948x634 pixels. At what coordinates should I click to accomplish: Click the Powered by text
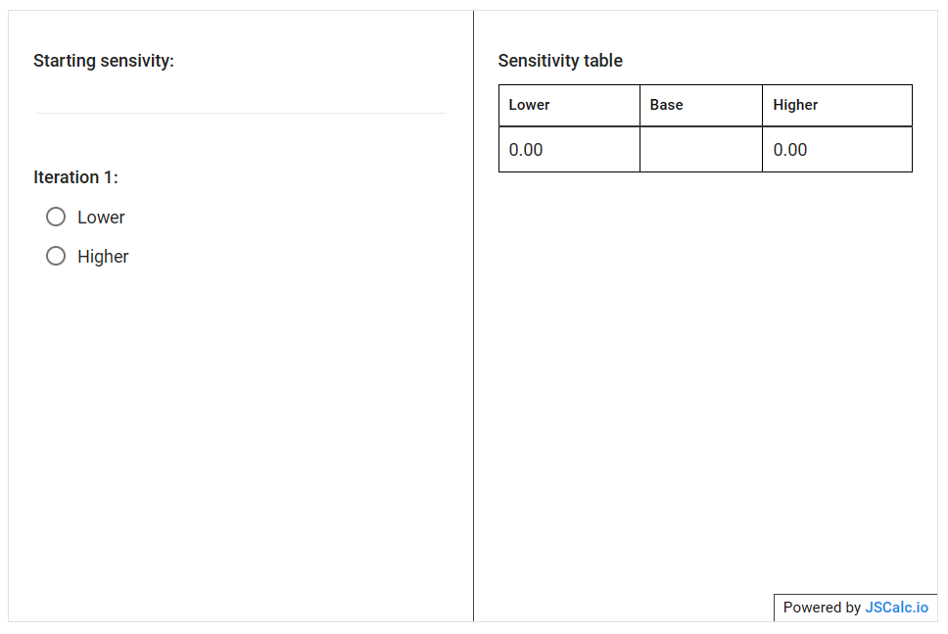pos(822,608)
